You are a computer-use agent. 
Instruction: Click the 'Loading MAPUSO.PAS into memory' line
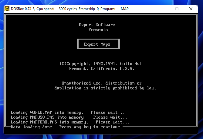69,117
